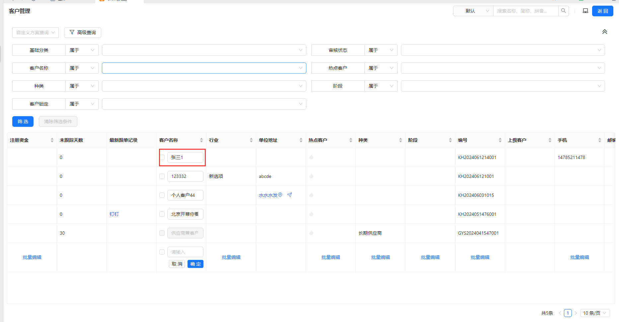Click 批量编辑 under 阶段 column

click(x=430, y=257)
